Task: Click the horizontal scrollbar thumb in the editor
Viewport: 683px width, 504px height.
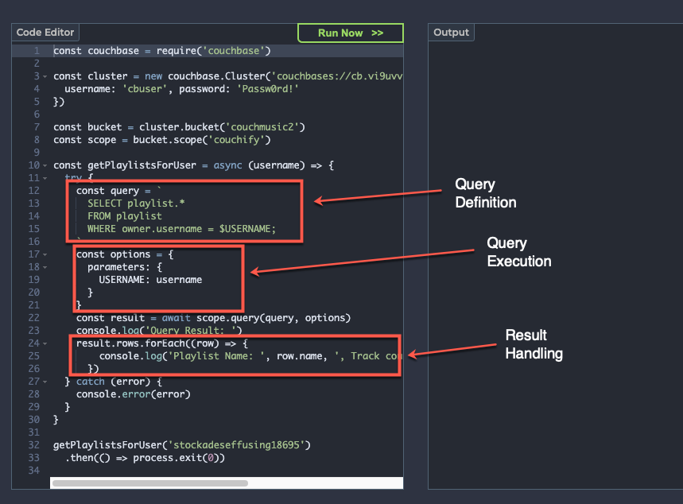Action: (150, 483)
